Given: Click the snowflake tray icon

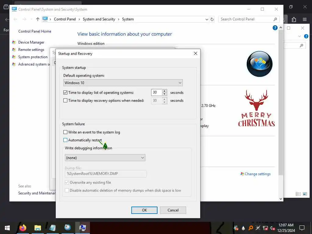Looking at the screenshot, I should click(258, 228).
